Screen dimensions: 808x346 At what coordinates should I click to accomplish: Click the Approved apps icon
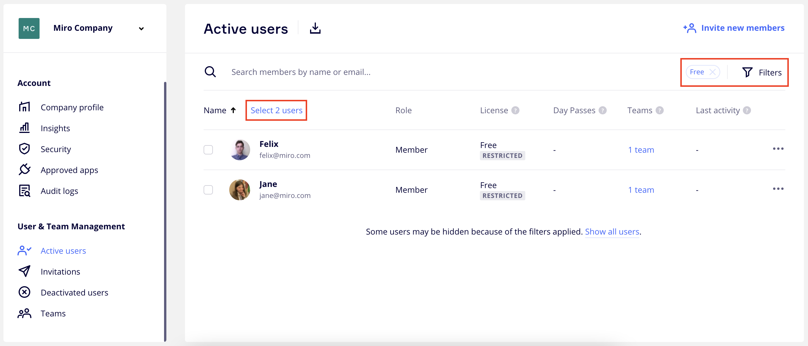coord(24,170)
